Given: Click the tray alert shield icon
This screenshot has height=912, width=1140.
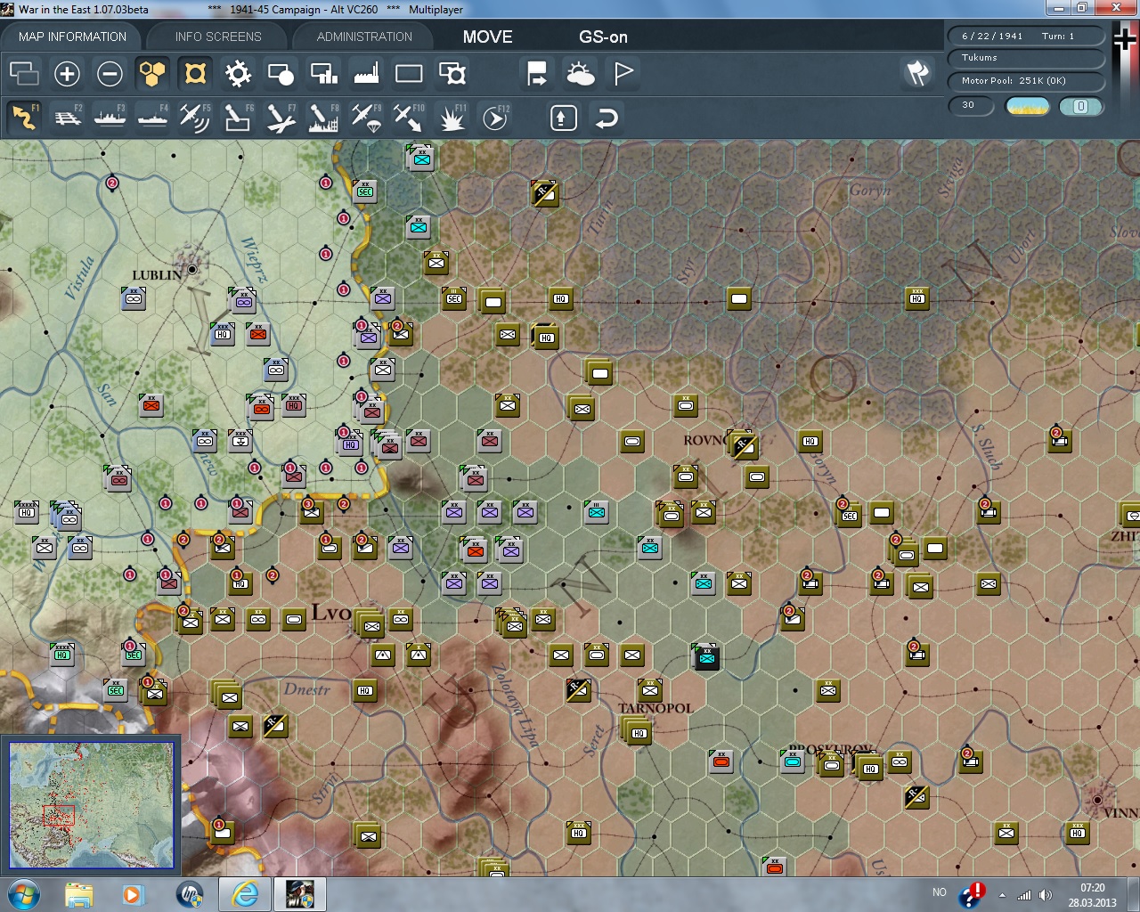Looking at the screenshot, I should click(971, 894).
